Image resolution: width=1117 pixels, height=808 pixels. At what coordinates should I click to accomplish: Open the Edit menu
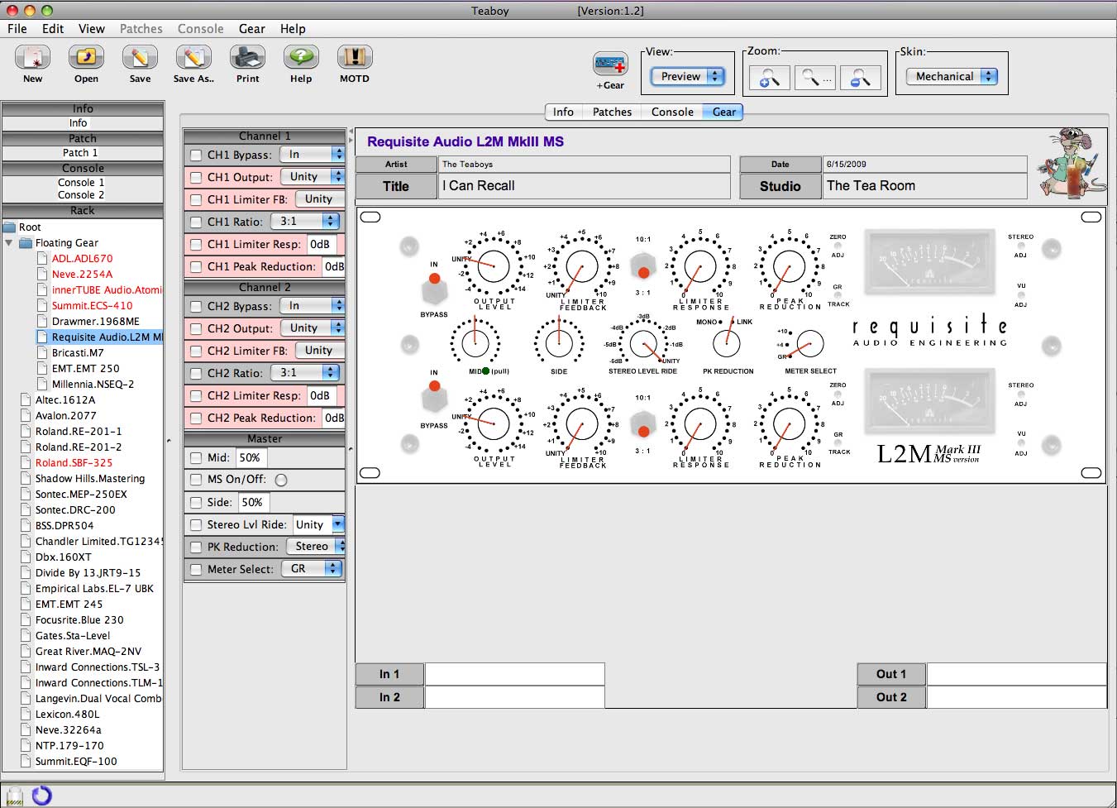pos(53,29)
